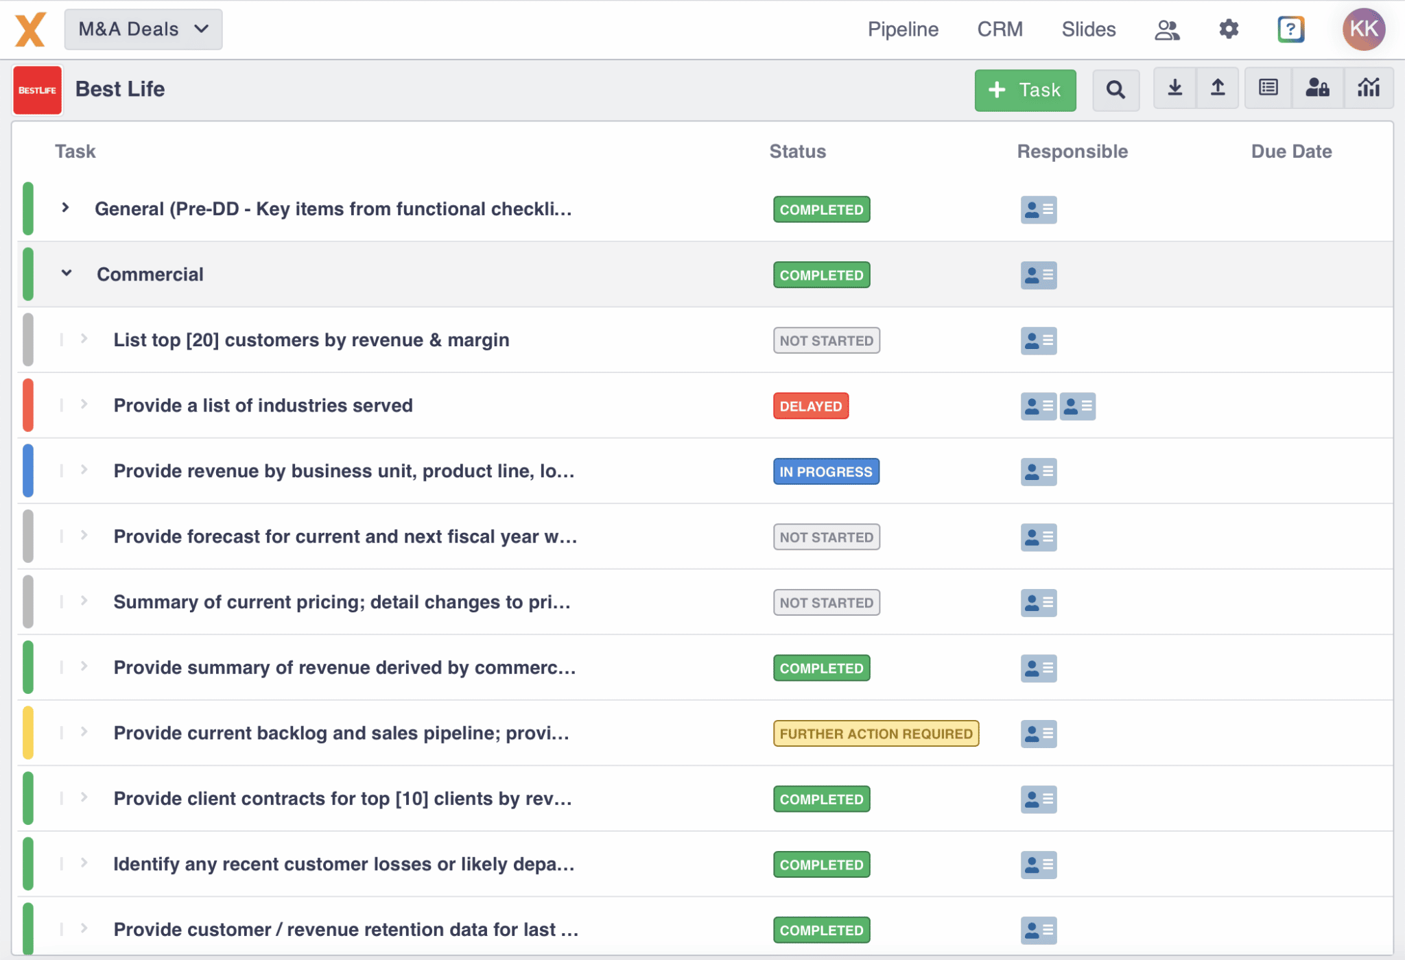This screenshot has height=960, width=1405.
Task: Click the search magnifier icon
Action: pos(1115,90)
